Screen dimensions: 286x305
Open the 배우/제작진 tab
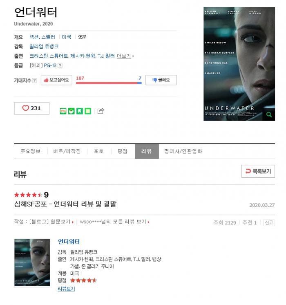[x=67, y=151]
